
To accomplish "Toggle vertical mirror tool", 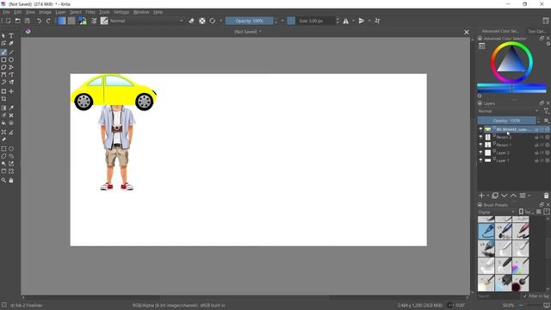I will [362, 21].
